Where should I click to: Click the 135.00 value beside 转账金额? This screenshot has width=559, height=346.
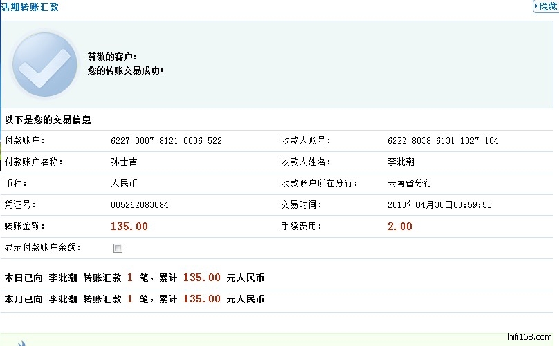(x=129, y=227)
